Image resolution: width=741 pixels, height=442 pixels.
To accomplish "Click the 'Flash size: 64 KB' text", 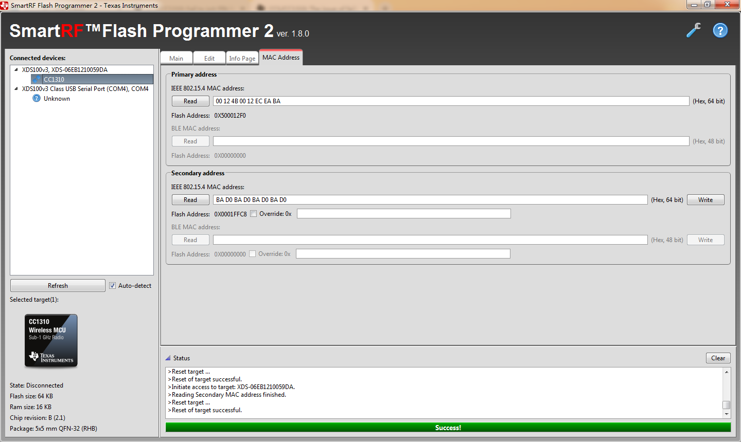I will [x=31, y=396].
